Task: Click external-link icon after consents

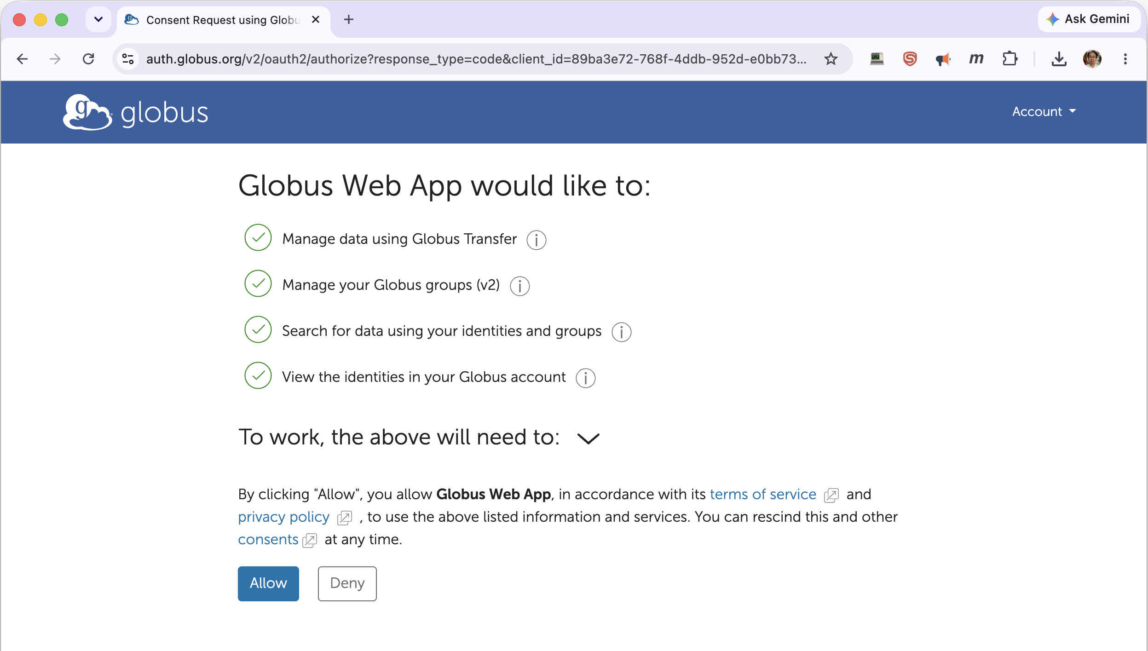Action: click(x=310, y=541)
